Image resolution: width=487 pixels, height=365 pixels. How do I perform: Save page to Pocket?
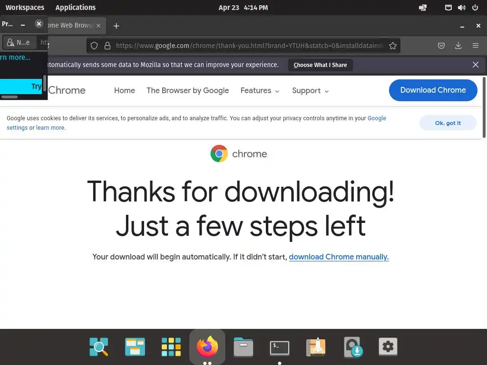click(441, 46)
